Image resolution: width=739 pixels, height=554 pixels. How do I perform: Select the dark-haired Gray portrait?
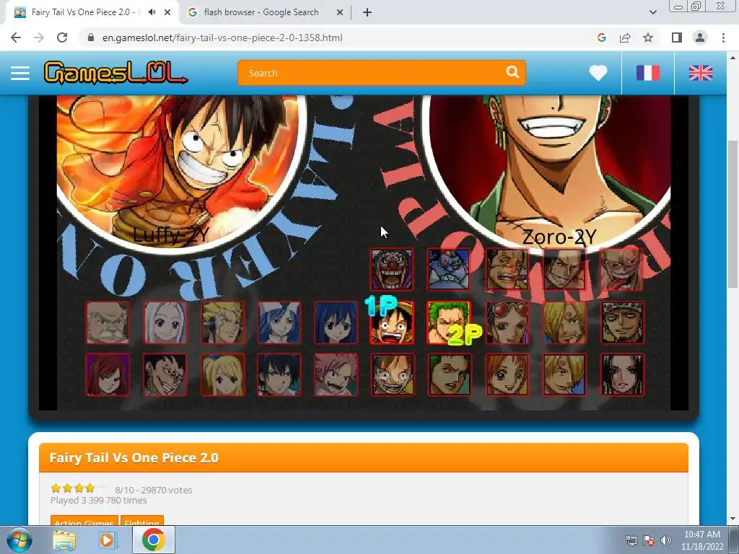(279, 374)
